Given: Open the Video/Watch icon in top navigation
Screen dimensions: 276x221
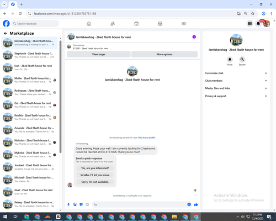Looking at the screenshot, I should click(x=136, y=24).
